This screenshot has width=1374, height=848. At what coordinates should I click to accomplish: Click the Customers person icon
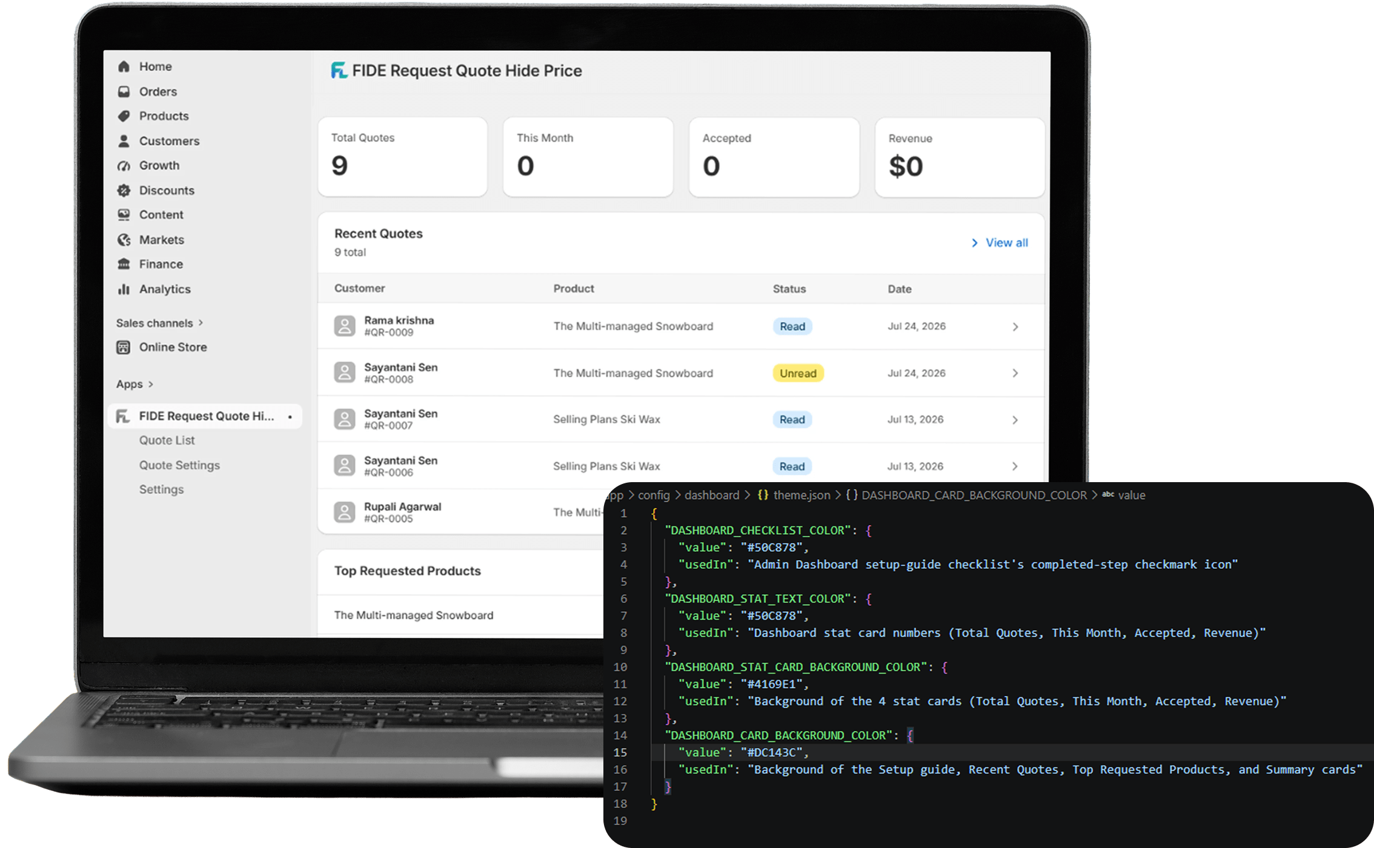(124, 141)
